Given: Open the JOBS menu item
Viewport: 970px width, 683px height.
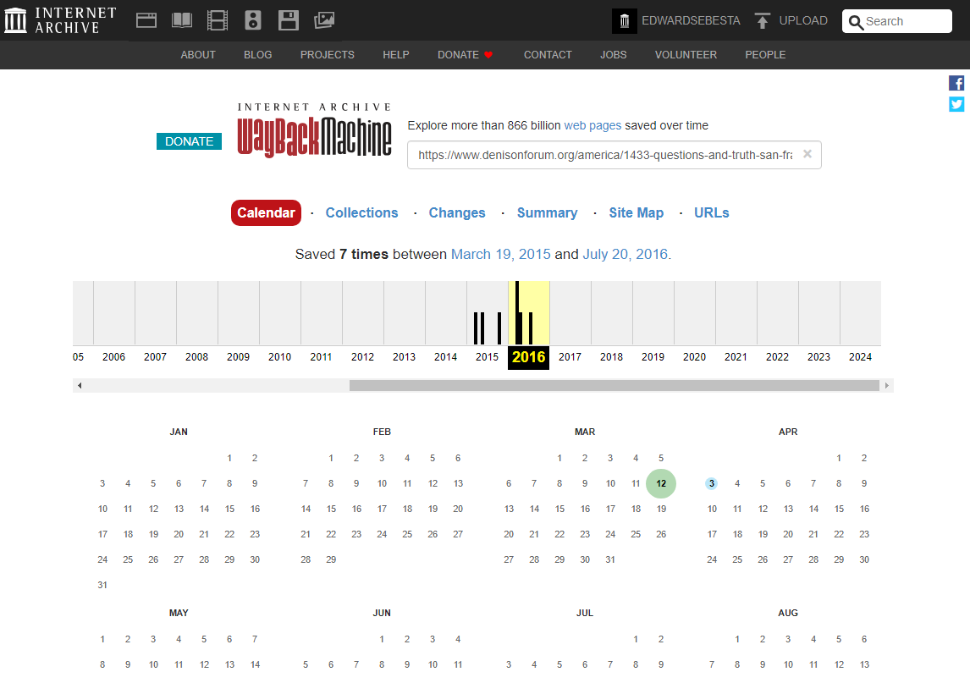Looking at the screenshot, I should pyautogui.click(x=613, y=55).
